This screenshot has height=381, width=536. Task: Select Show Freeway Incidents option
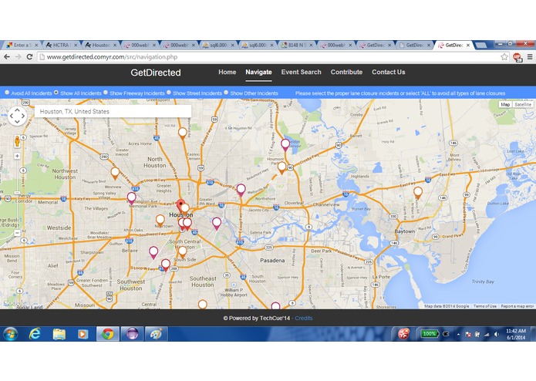106,93
